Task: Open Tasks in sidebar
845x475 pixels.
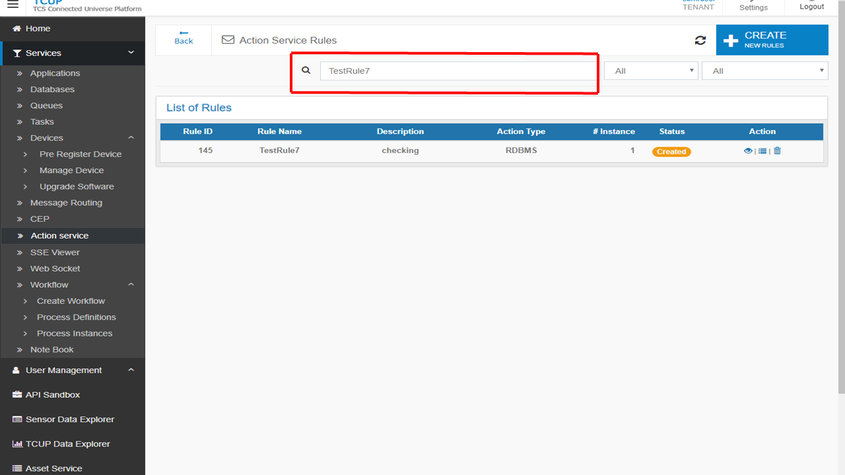Action: coord(42,121)
